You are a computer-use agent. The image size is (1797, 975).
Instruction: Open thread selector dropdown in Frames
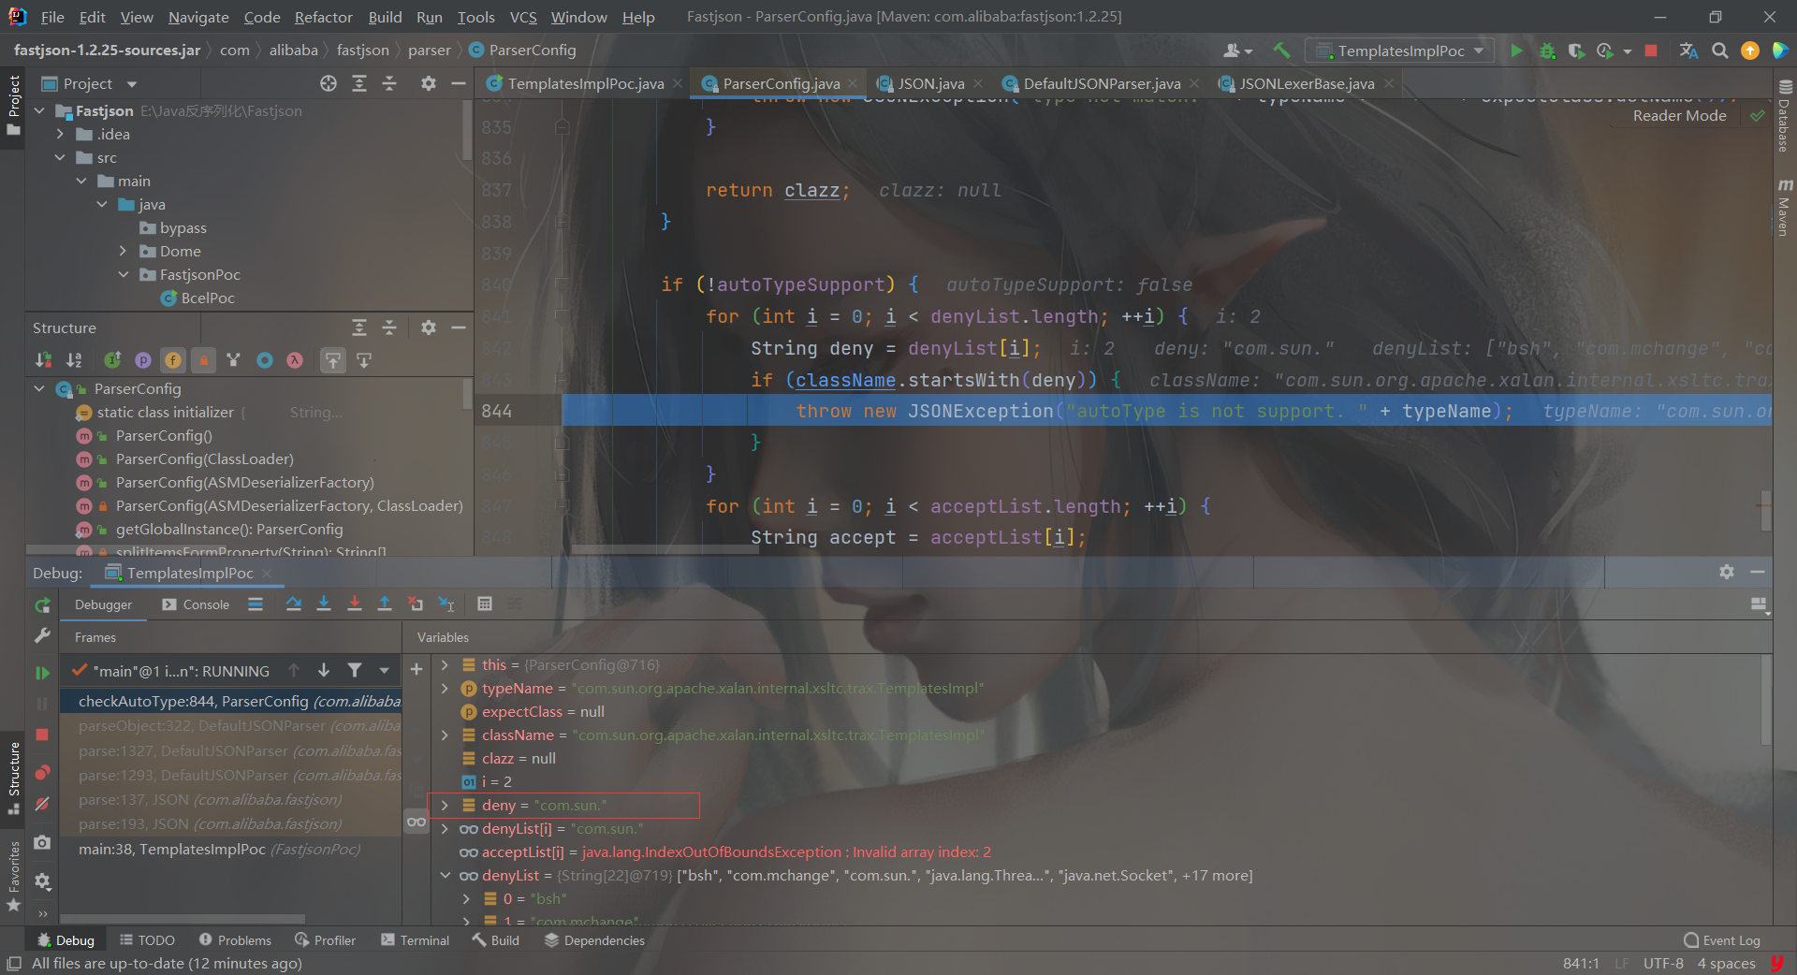click(x=384, y=670)
